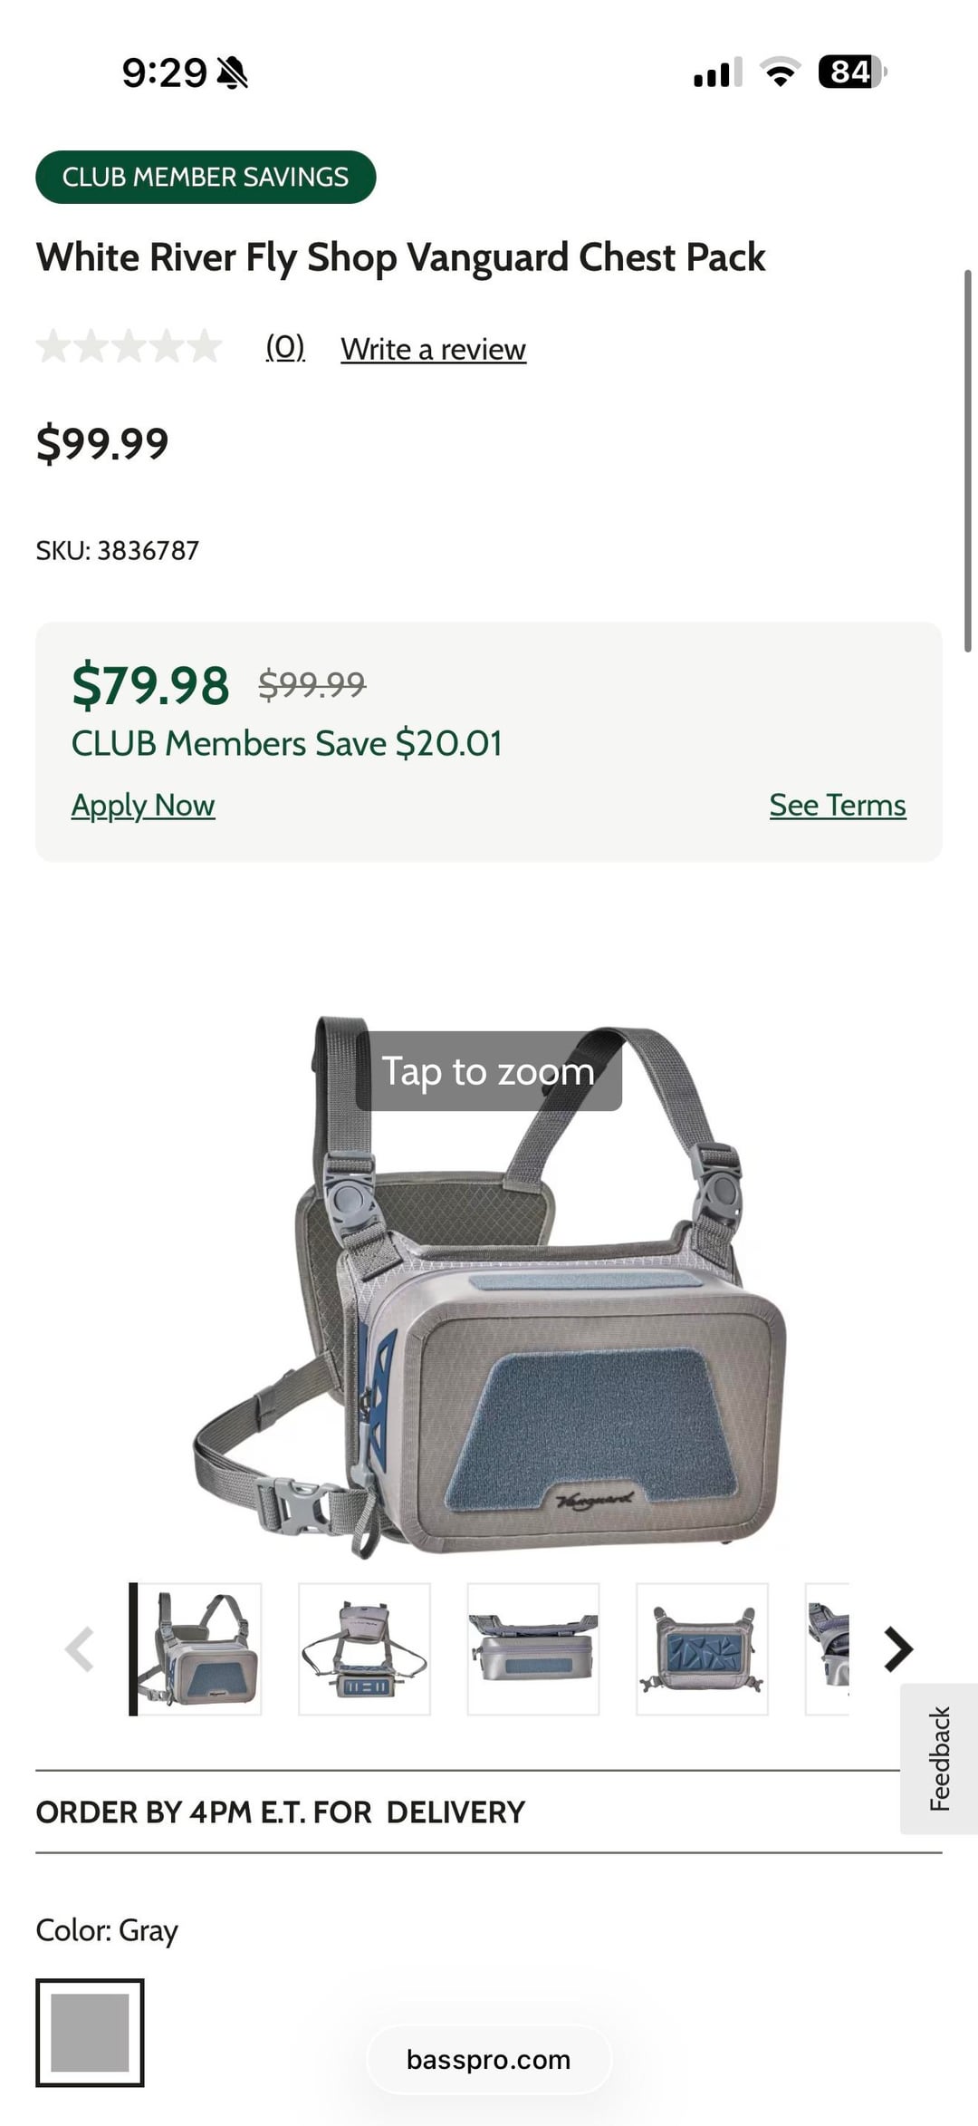The image size is (978, 2126).
Task: Show previous thumbnails with left chevron
Action: point(80,1649)
